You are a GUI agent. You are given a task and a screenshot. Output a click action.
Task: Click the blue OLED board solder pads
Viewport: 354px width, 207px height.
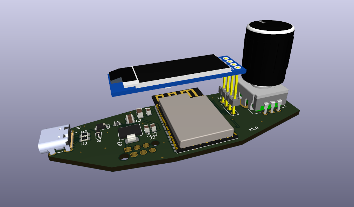point(231,63)
